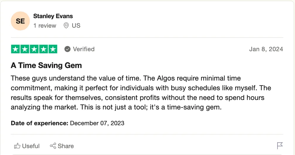This screenshot has height=155, width=295.
Task: Click the Verified checkmark badge icon
Action: click(x=67, y=49)
